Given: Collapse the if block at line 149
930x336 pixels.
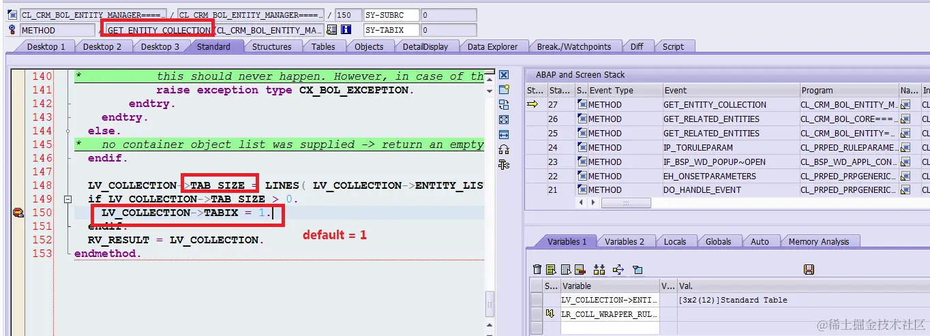Looking at the screenshot, I should click(x=67, y=199).
